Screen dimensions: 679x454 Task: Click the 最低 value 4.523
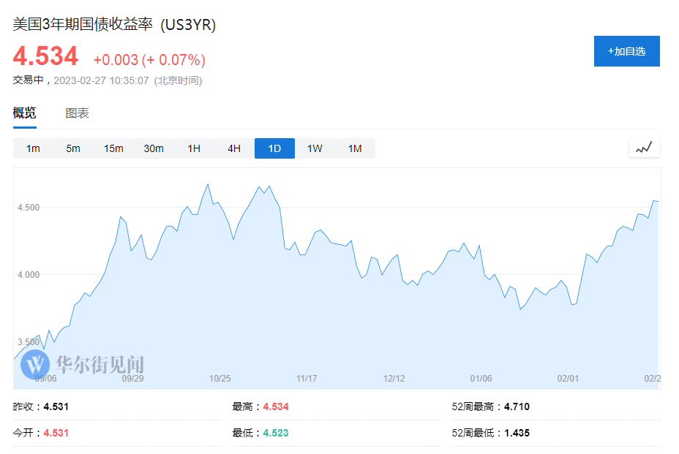[x=275, y=433]
